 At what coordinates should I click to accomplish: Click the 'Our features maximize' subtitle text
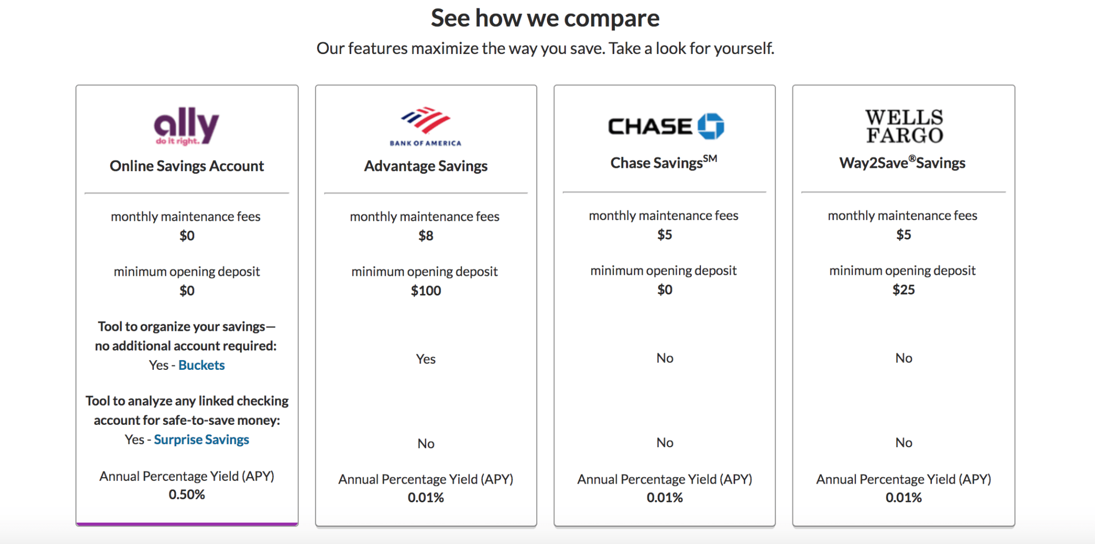pyautogui.click(x=545, y=49)
